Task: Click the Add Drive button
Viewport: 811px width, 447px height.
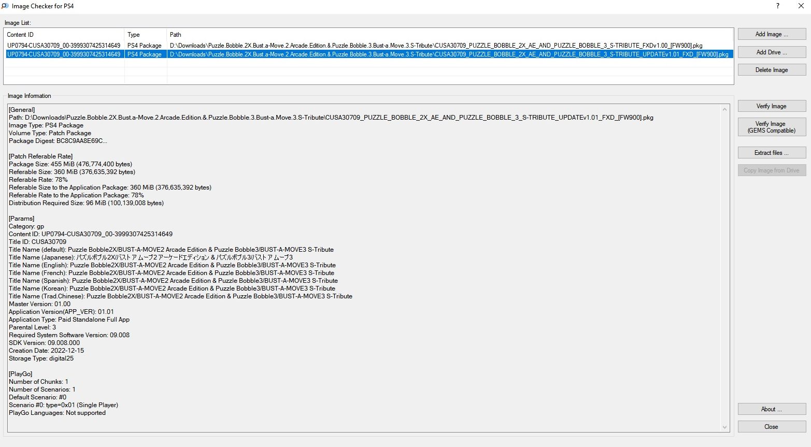Action: point(772,52)
